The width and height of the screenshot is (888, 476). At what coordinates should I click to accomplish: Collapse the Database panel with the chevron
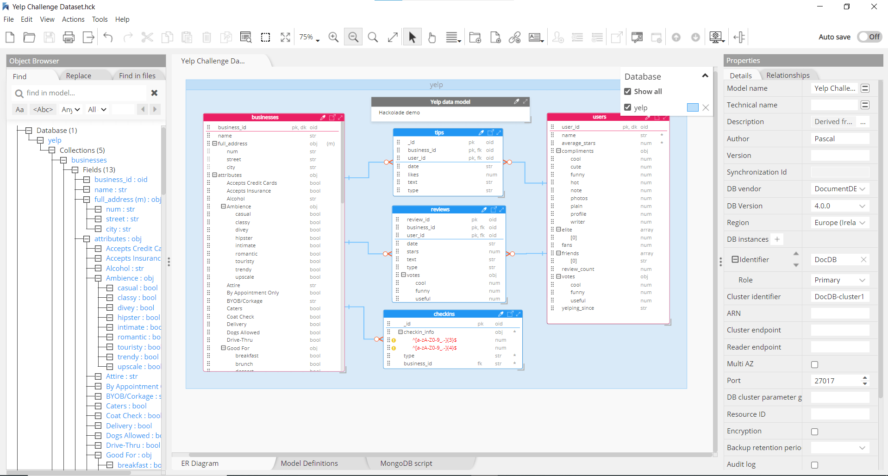(x=705, y=75)
